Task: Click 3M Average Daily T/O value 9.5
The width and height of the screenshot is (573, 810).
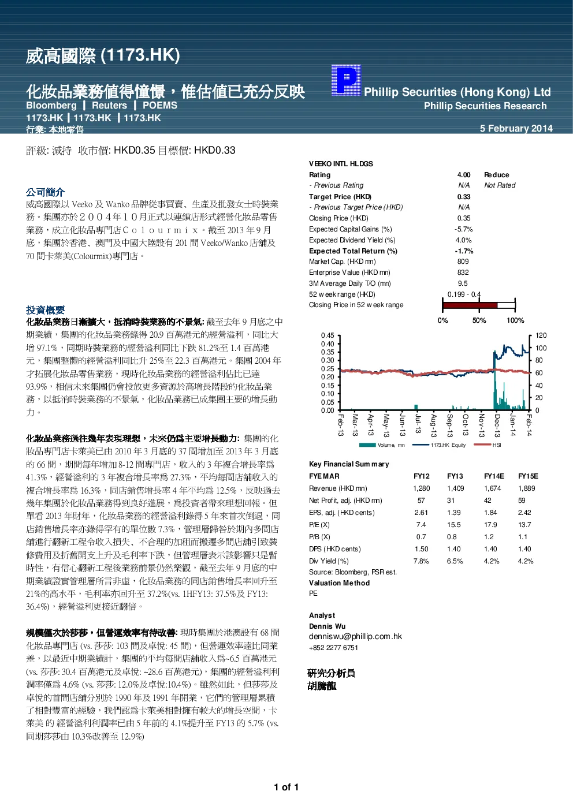Action: 463,283
